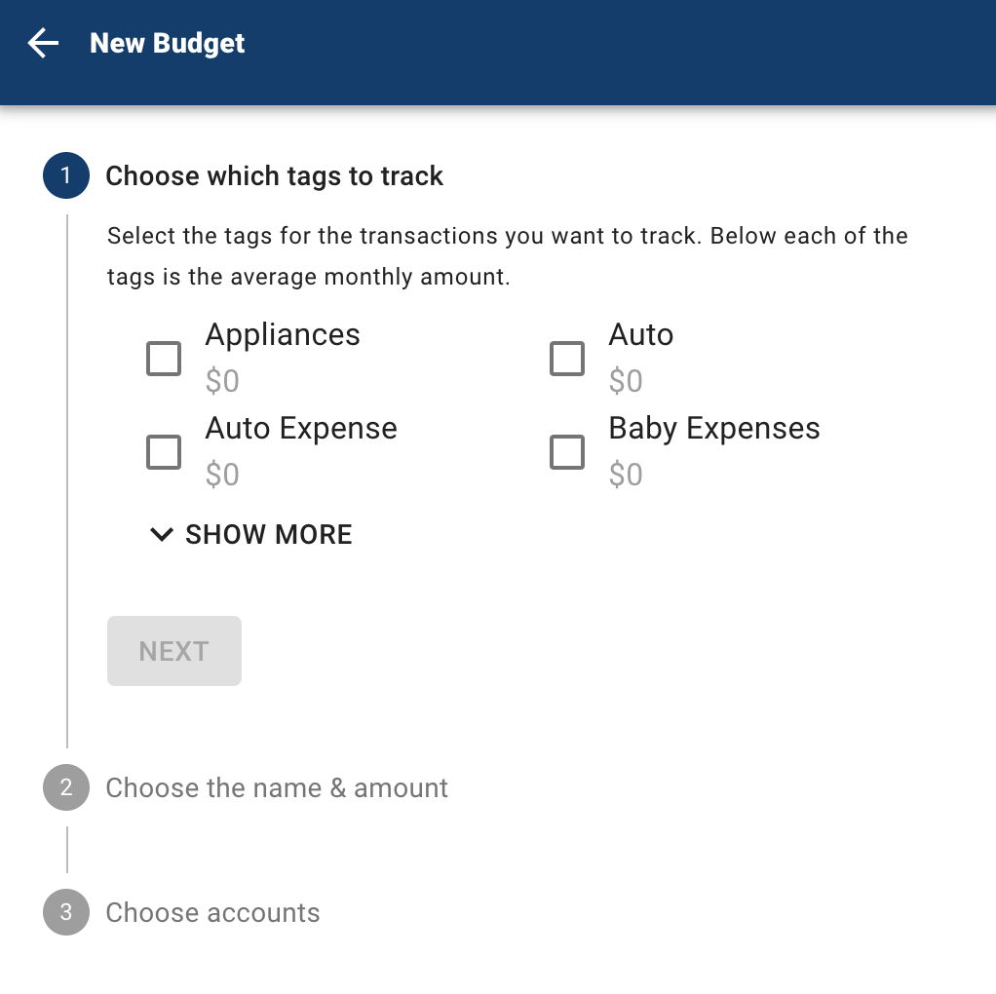Check the Auto Expense checkbox
Viewport: 996px width, 994px height.
click(x=164, y=452)
